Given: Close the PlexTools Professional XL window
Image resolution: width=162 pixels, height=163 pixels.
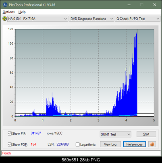Looking at the screenshot, I should 155,5.
